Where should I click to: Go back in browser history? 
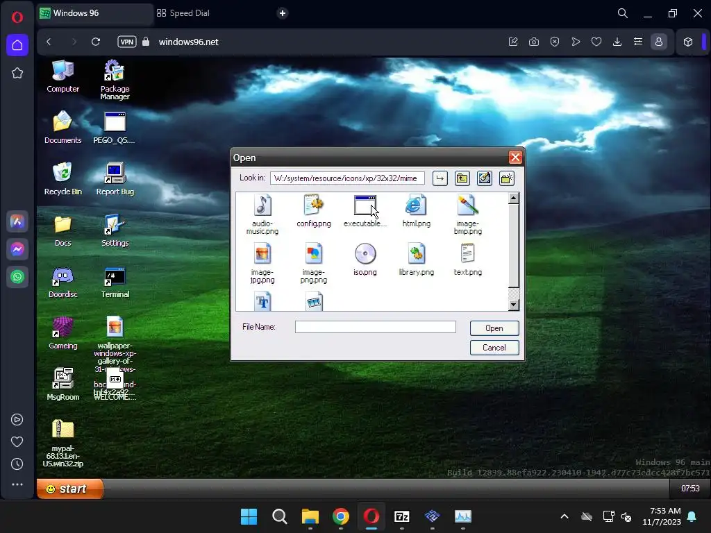49,42
